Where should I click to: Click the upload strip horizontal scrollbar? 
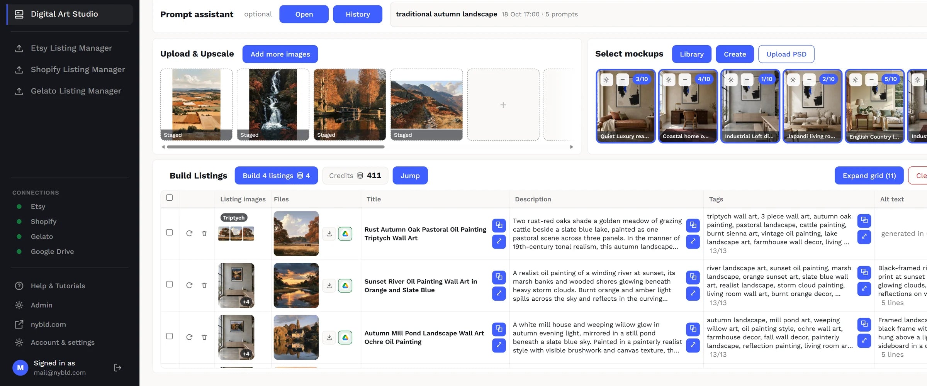click(276, 147)
